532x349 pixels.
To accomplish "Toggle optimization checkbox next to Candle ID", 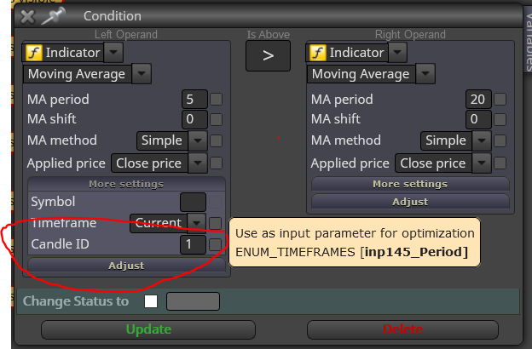I will point(215,244).
